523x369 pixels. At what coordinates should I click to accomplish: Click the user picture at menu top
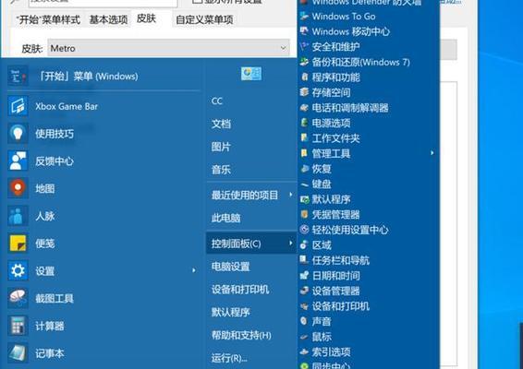point(251,74)
